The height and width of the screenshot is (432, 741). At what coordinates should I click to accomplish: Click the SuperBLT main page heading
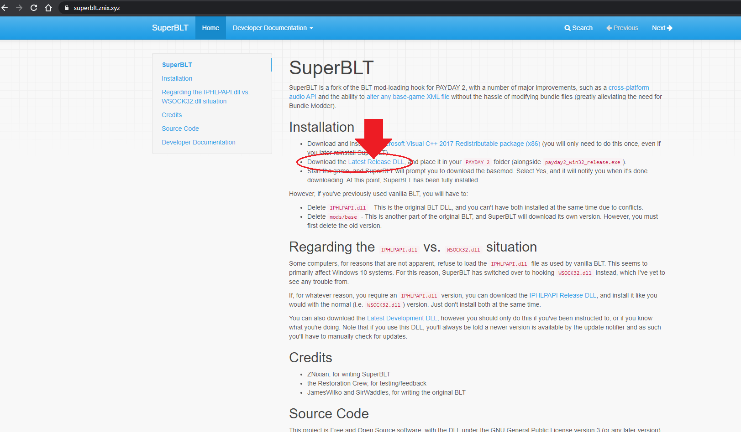point(331,68)
